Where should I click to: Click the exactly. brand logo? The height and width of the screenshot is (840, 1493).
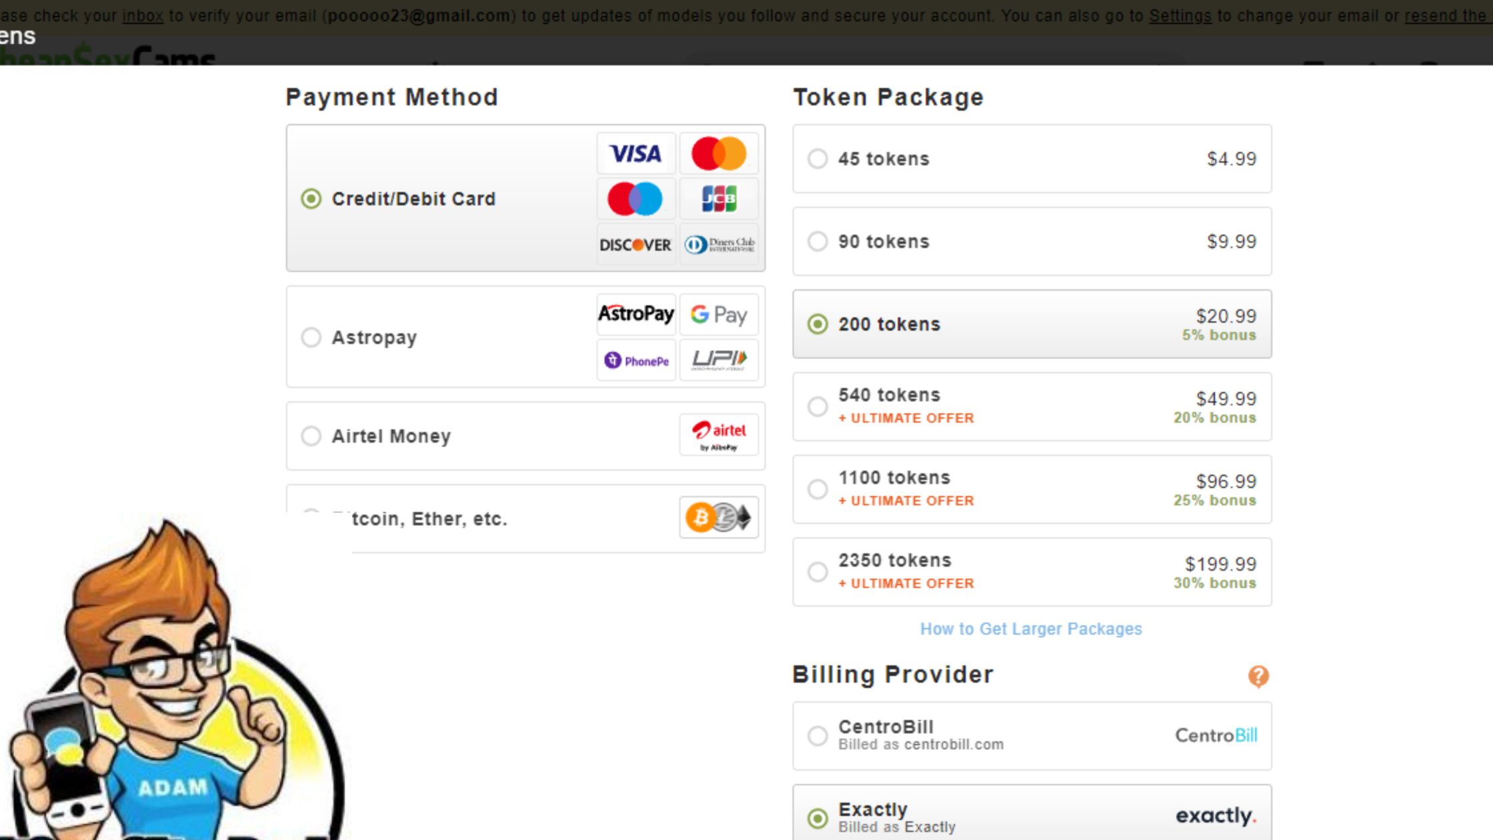[1216, 815]
